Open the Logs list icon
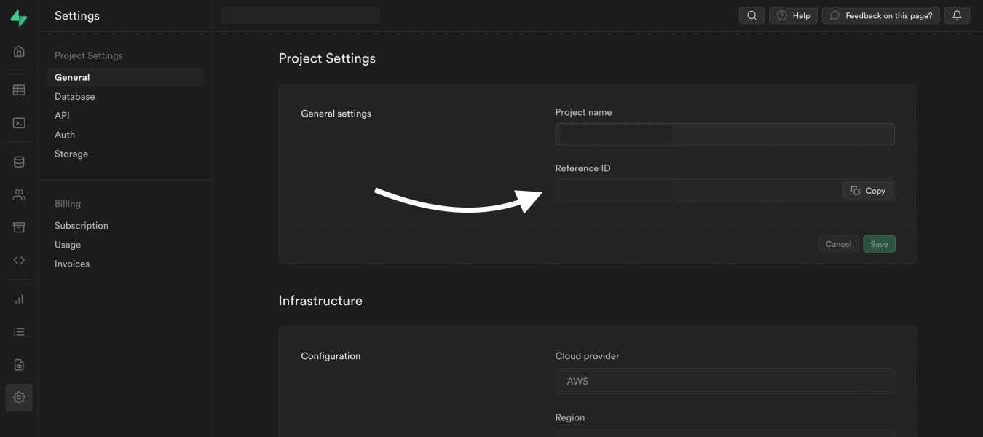The image size is (983, 437). click(x=19, y=332)
